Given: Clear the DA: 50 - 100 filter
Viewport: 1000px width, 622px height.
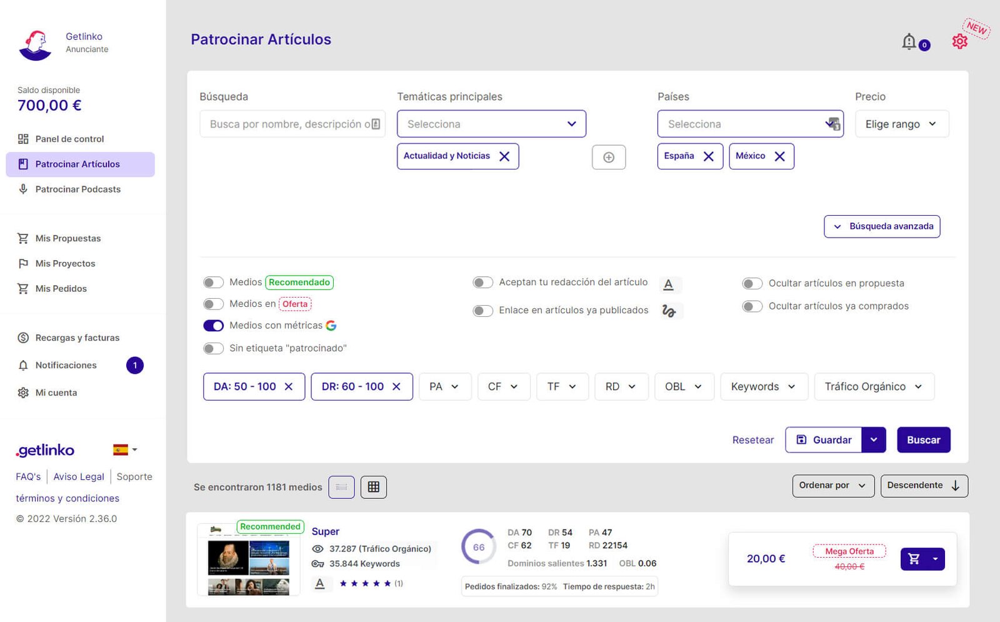Looking at the screenshot, I should point(289,387).
